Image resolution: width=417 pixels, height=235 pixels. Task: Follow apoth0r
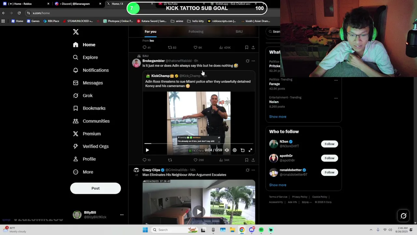[329, 158]
